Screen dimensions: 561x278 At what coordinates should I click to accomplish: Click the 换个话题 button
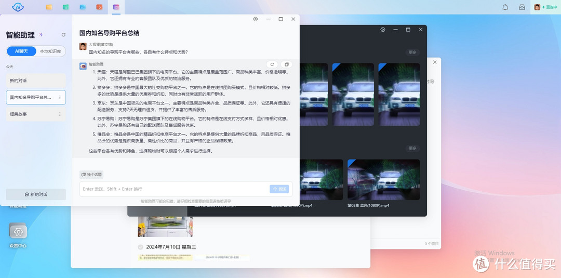91,175
